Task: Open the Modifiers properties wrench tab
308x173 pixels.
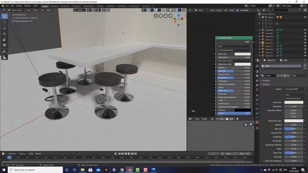Action: pyautogui.click(x=257, y=99)
